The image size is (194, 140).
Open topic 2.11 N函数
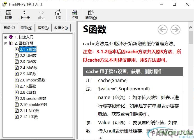(29, 111)
